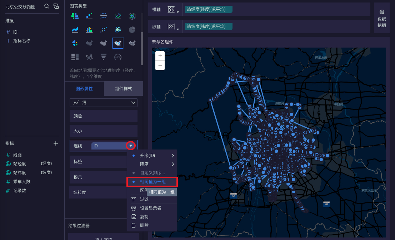Select the stacked multi-line chart icon
The image size is (395, 240).
pos(104,16)
